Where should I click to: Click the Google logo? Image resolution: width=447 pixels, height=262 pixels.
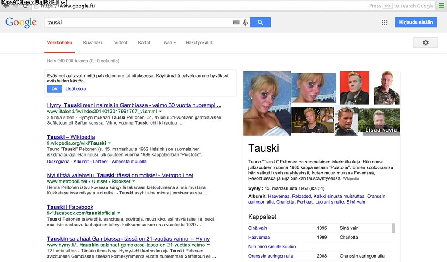(21, 23)
